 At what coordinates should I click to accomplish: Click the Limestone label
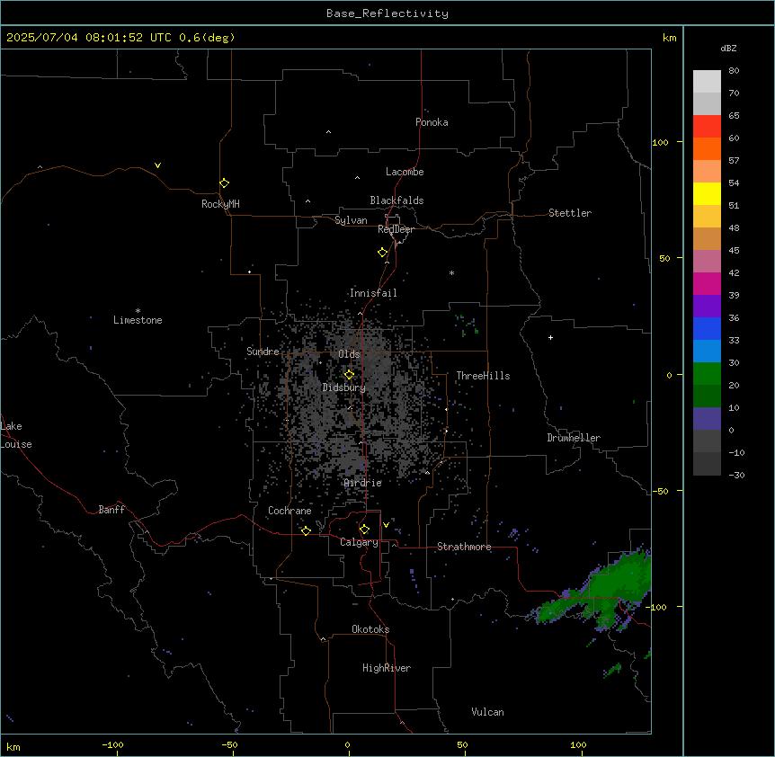pos(138,320)
